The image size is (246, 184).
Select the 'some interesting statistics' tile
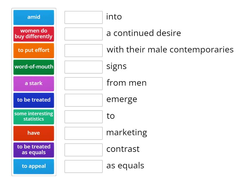[x=34, y=117]
